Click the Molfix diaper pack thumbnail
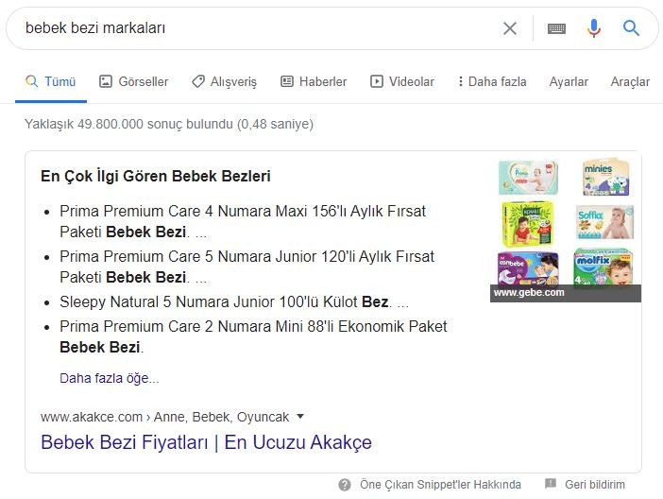663x499 pixels. coord(603,267)
